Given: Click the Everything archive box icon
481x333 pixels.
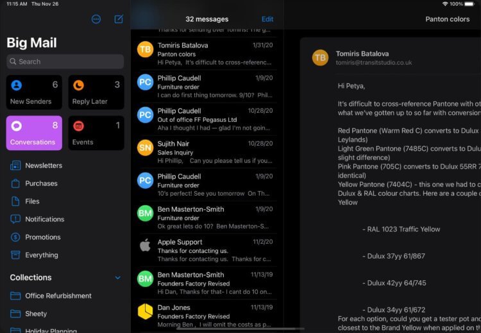Looking at the screenshot, I should 15,255.
